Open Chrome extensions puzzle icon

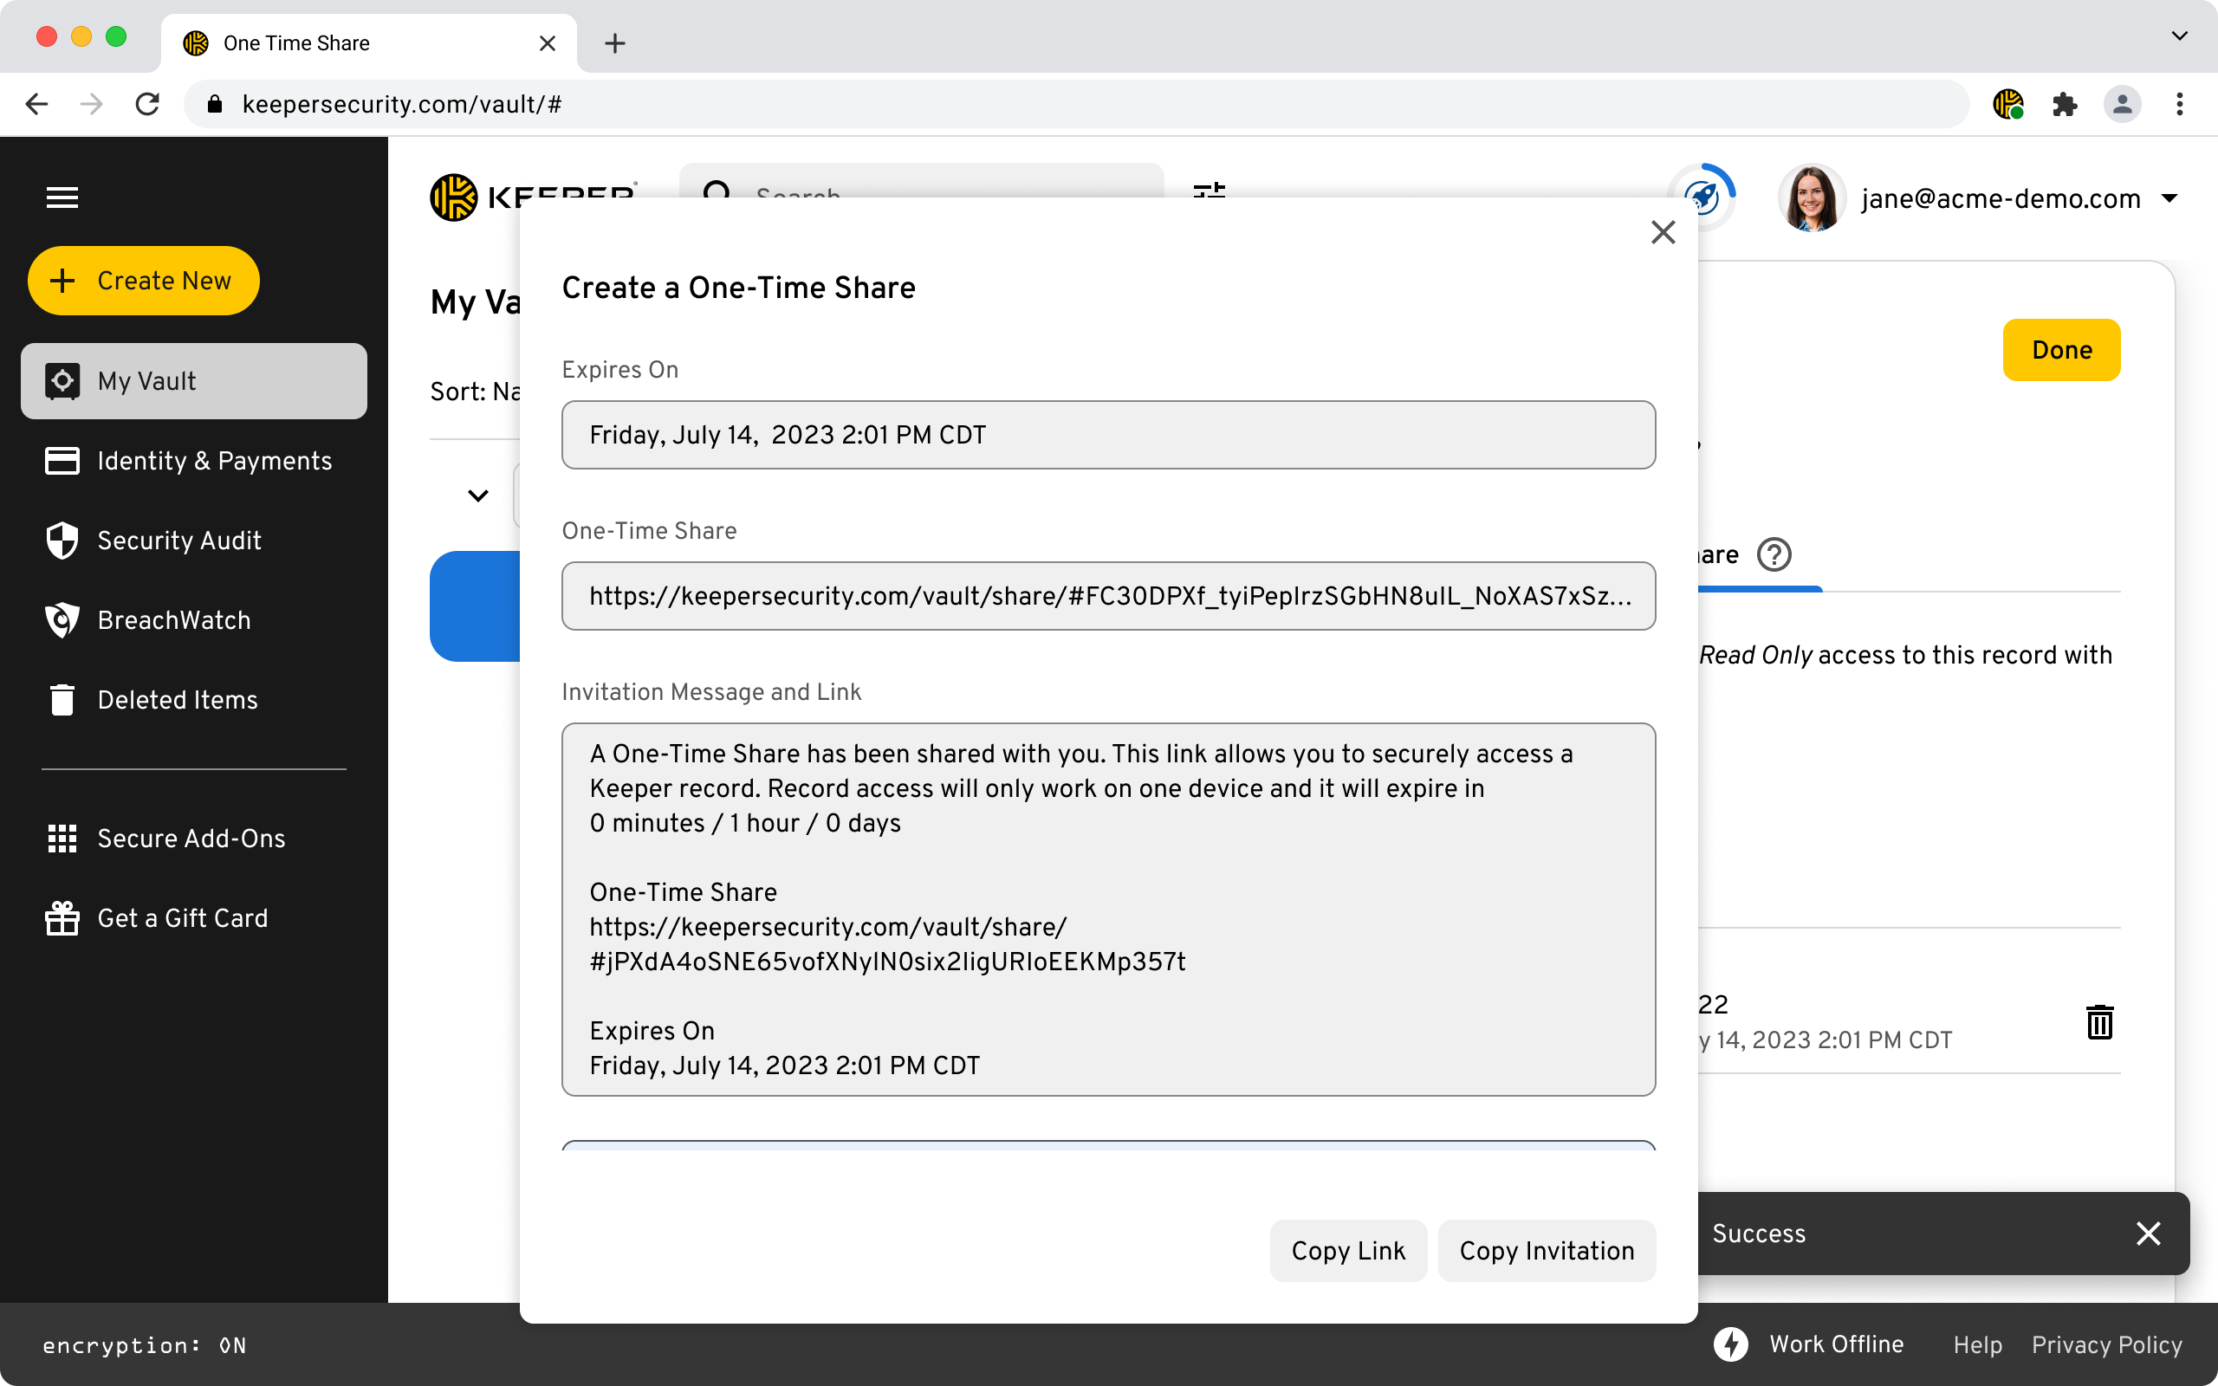(2064, 105)
